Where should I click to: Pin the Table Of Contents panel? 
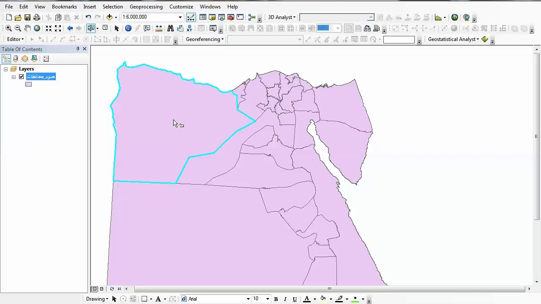[78, 49]
